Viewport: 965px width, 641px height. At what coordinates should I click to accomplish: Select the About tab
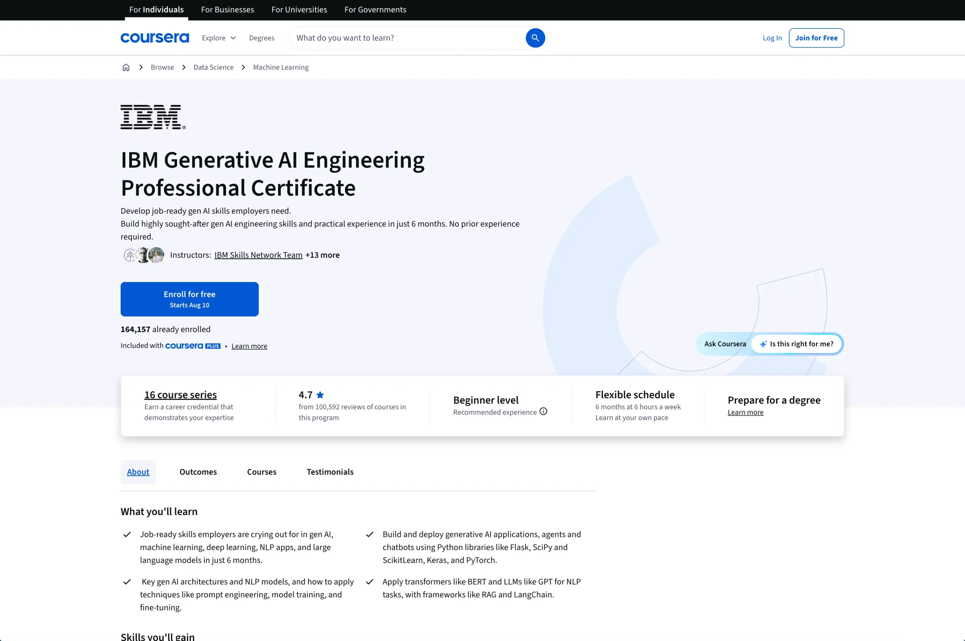138,472
